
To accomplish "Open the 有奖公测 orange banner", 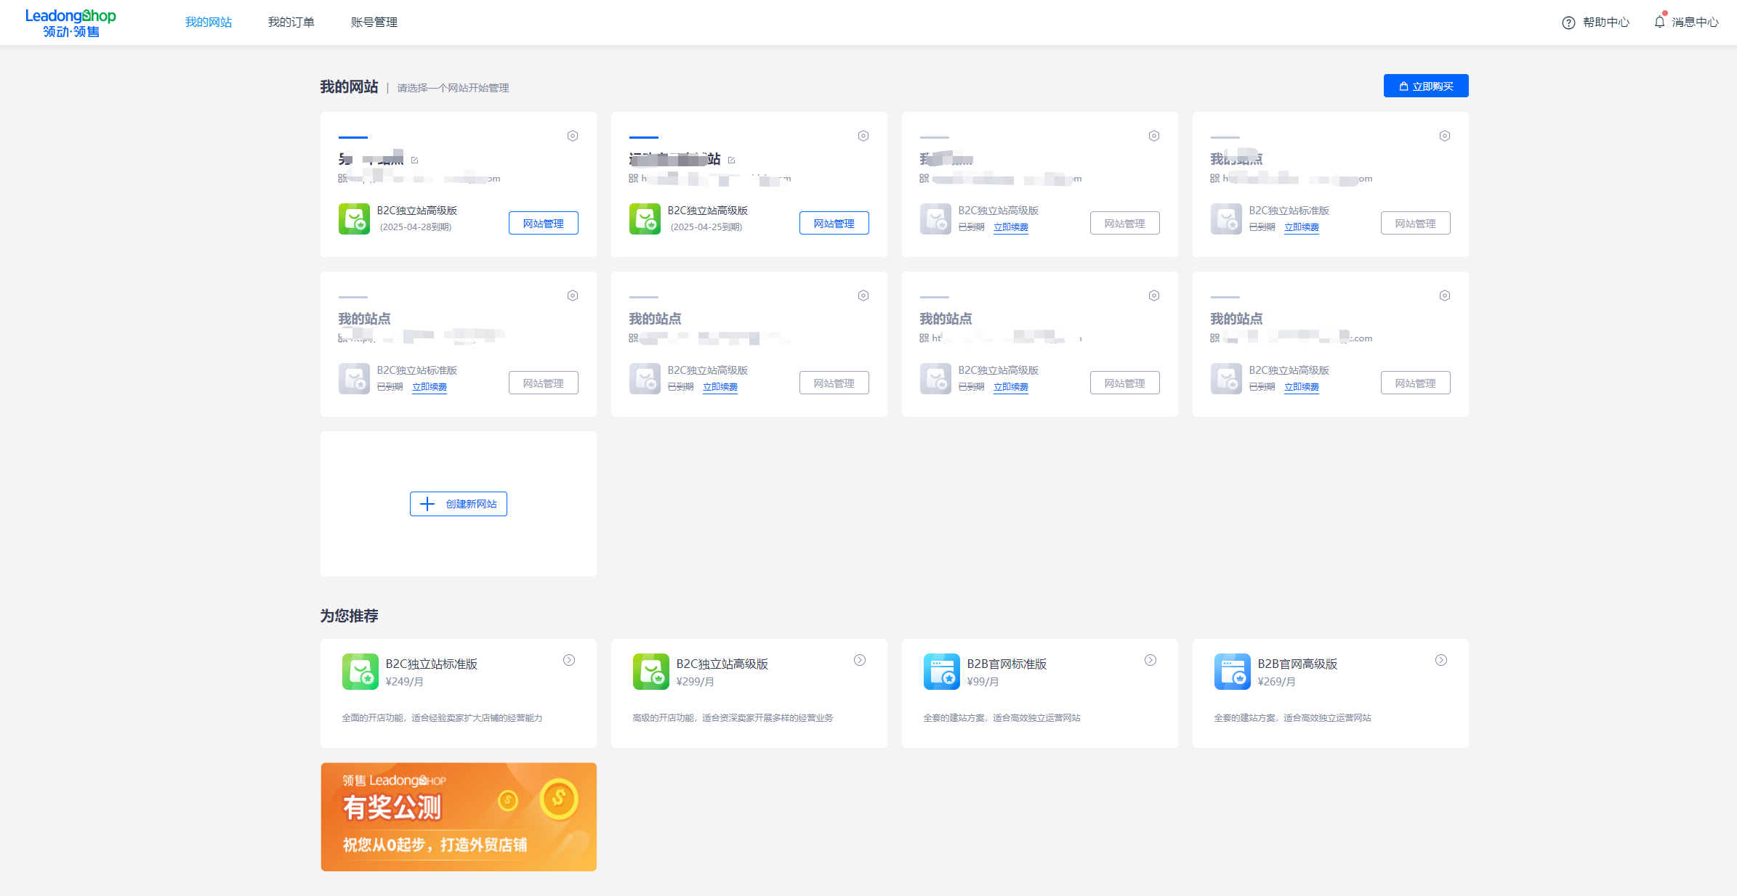I will click(459, 817).
